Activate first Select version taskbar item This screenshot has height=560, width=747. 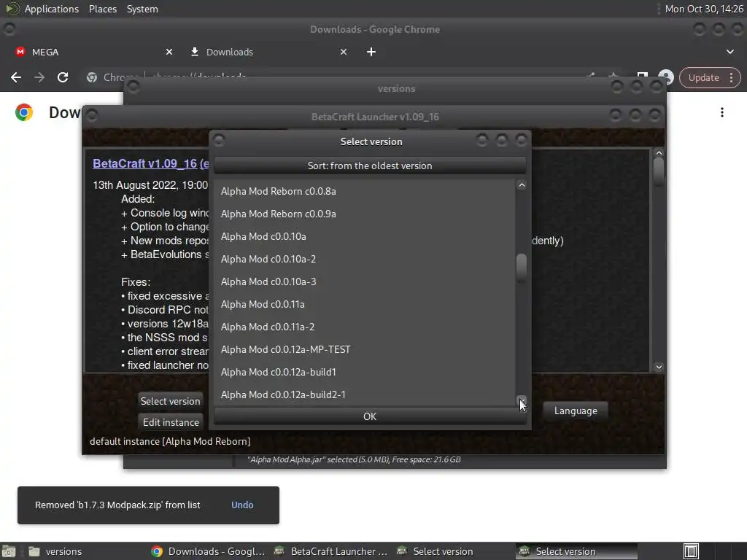pos(452,551)
